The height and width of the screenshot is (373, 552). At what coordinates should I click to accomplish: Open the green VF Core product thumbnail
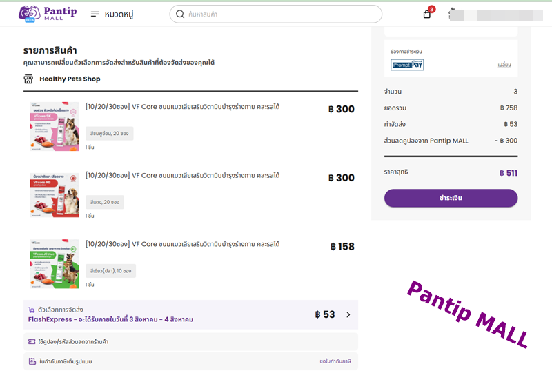55,264
